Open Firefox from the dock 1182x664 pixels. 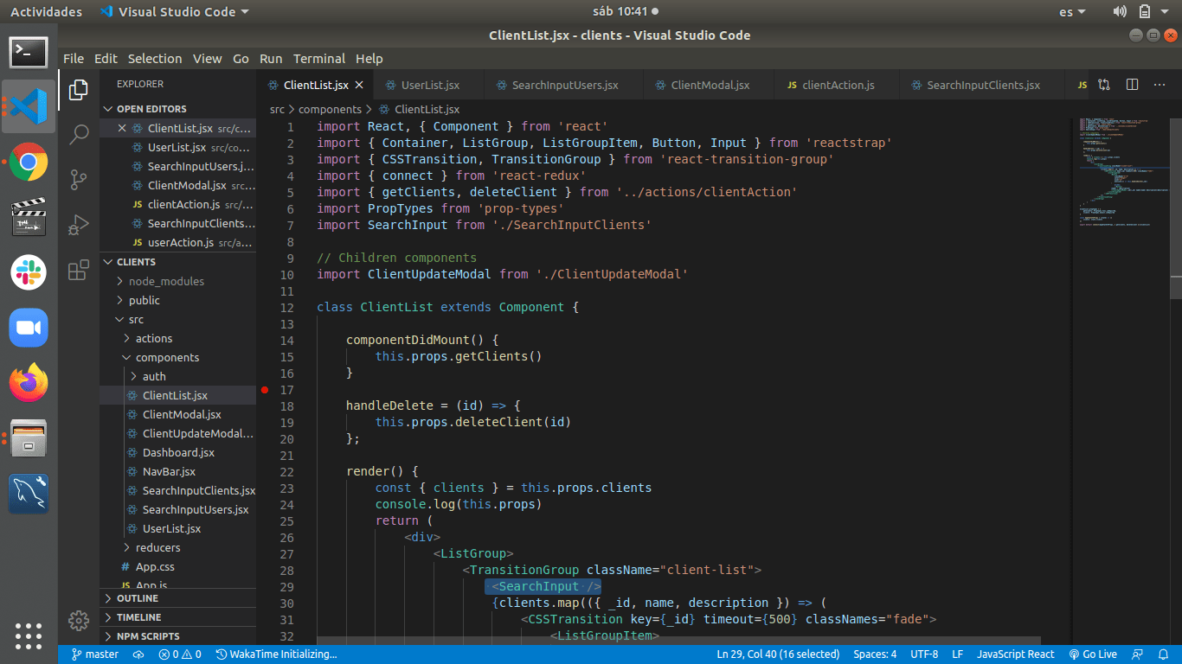pos(29,383)
